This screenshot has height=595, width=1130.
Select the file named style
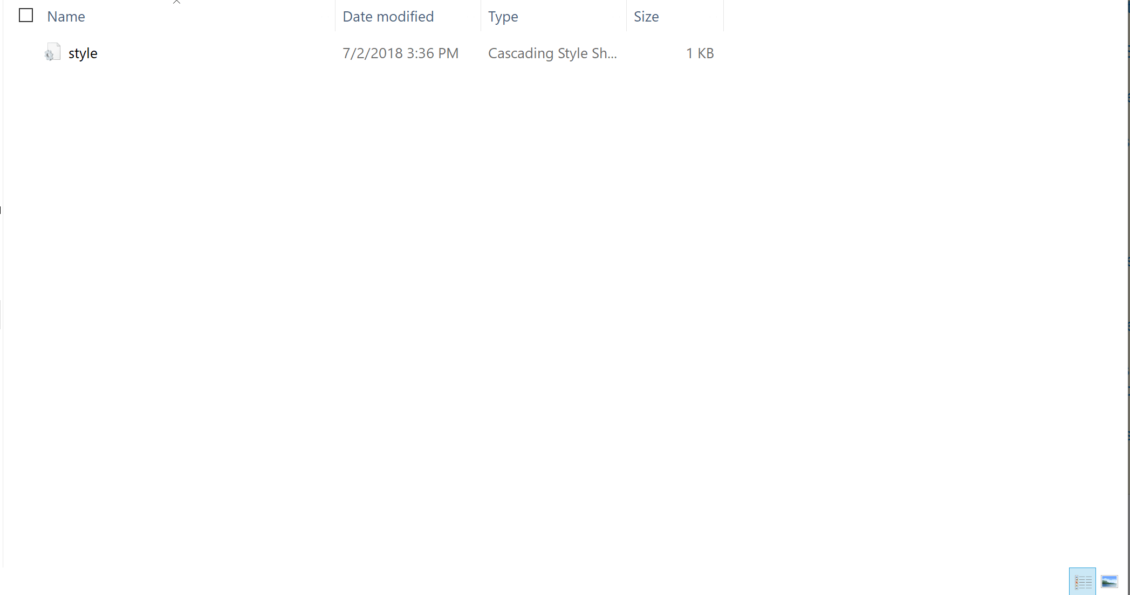click(x=83, y=53)
